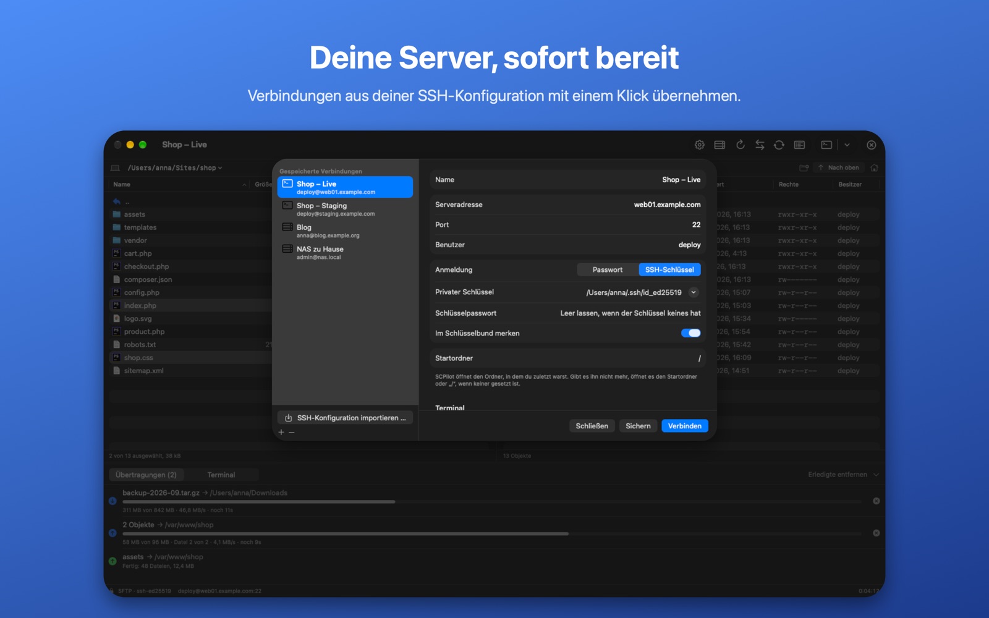Open the server connections list icon
The image size is (989, 618).
(x=719, y=145)
